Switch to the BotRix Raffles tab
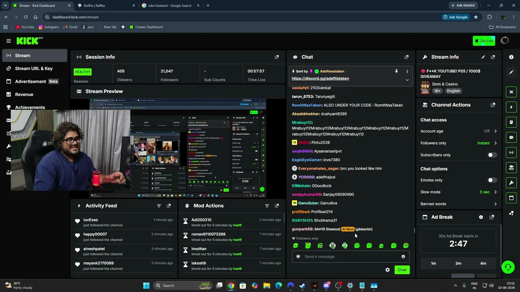Image resolution: width=520 pixels, height=292 pixels. pos(106,6)
